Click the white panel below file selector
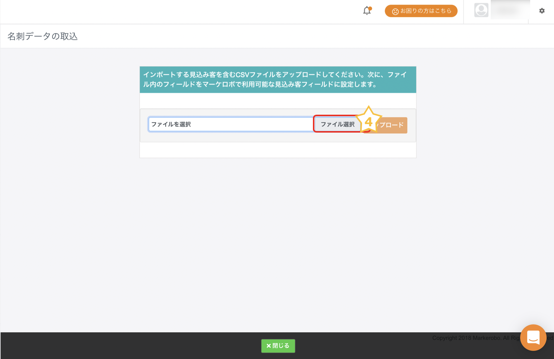Screen dimensions: 554x359 point(278,150)
